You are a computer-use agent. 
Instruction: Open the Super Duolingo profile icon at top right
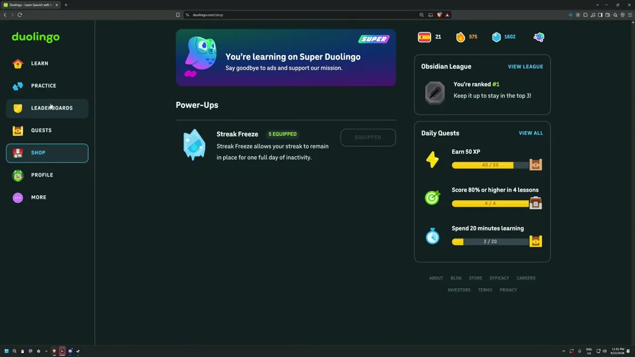(539, 37)
